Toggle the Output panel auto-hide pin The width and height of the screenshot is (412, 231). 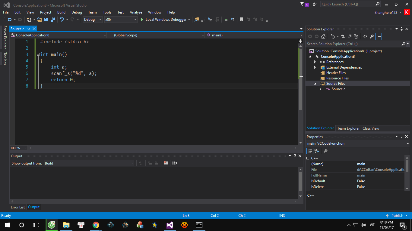(x=295, y=156)
